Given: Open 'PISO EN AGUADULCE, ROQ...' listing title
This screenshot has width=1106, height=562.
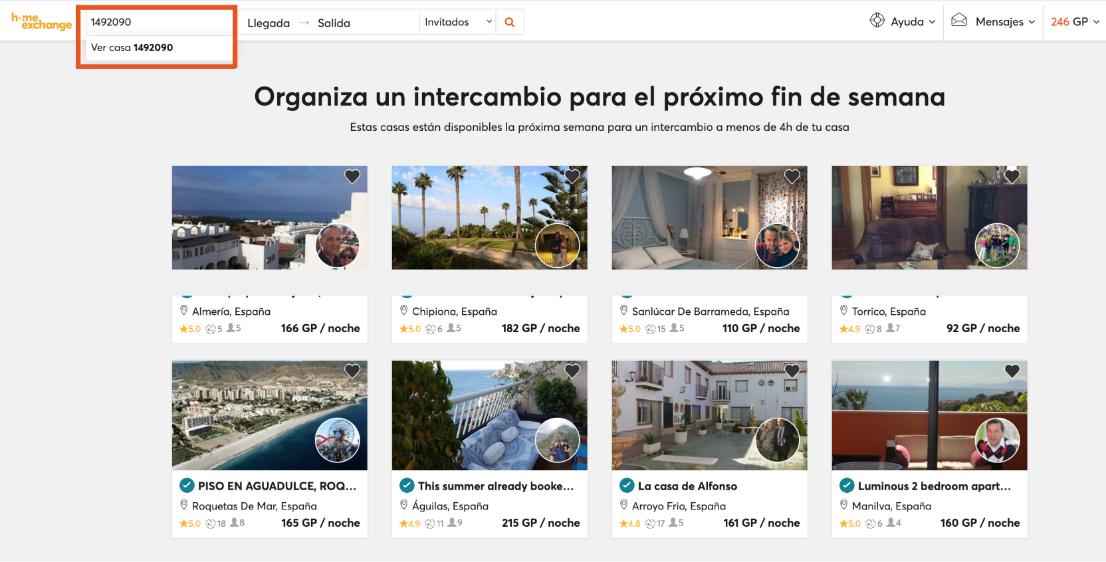Looking at the screenshot, I should coord(276,486).
